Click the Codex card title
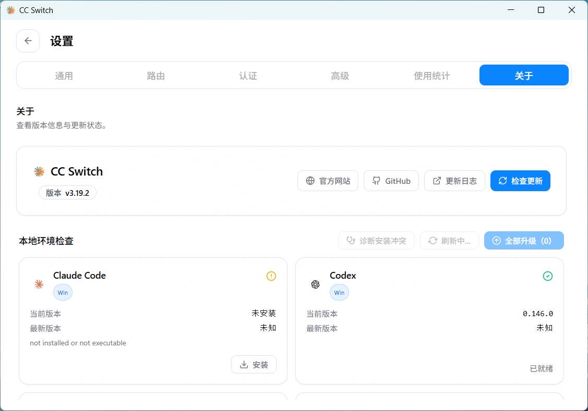Image resolution: width=588 pixels, height=411 pixels. click(x=343, y=276)
